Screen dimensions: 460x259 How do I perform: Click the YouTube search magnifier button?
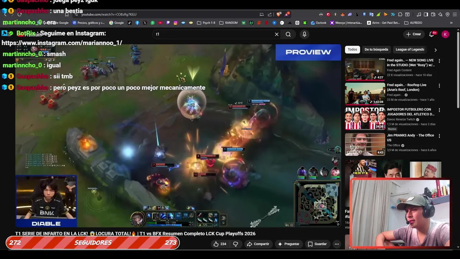[x=288, y=34]
